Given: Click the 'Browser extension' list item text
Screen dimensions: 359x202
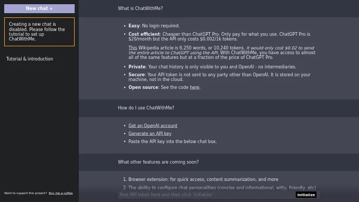Looking at the screenshot, I should tap(203, 179).
